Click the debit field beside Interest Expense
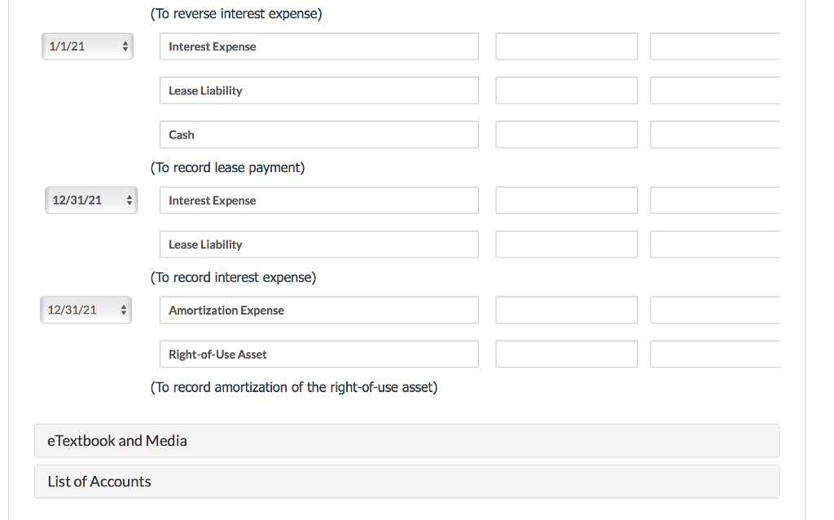 (565, 46)
